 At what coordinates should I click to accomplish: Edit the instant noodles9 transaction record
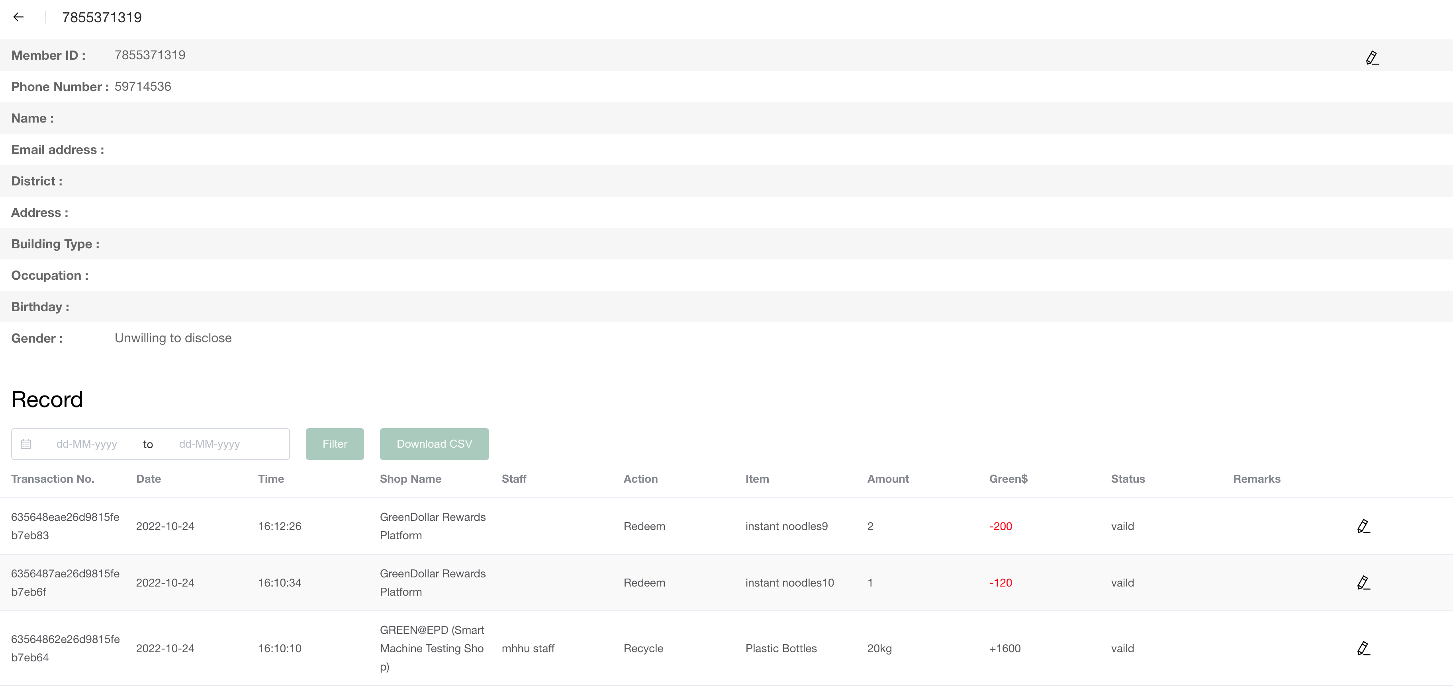(x=1363, y=526)
